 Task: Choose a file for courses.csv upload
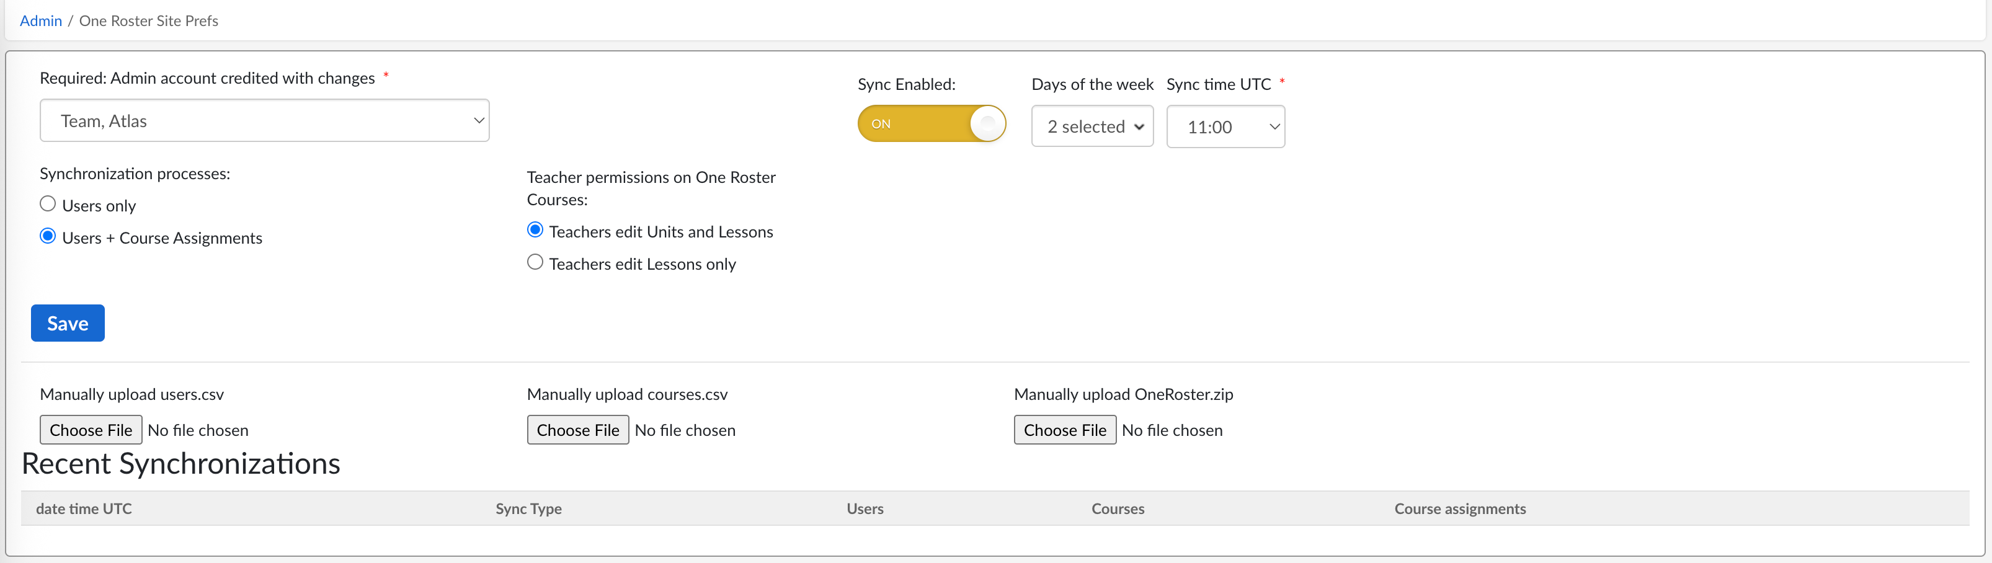577,430
